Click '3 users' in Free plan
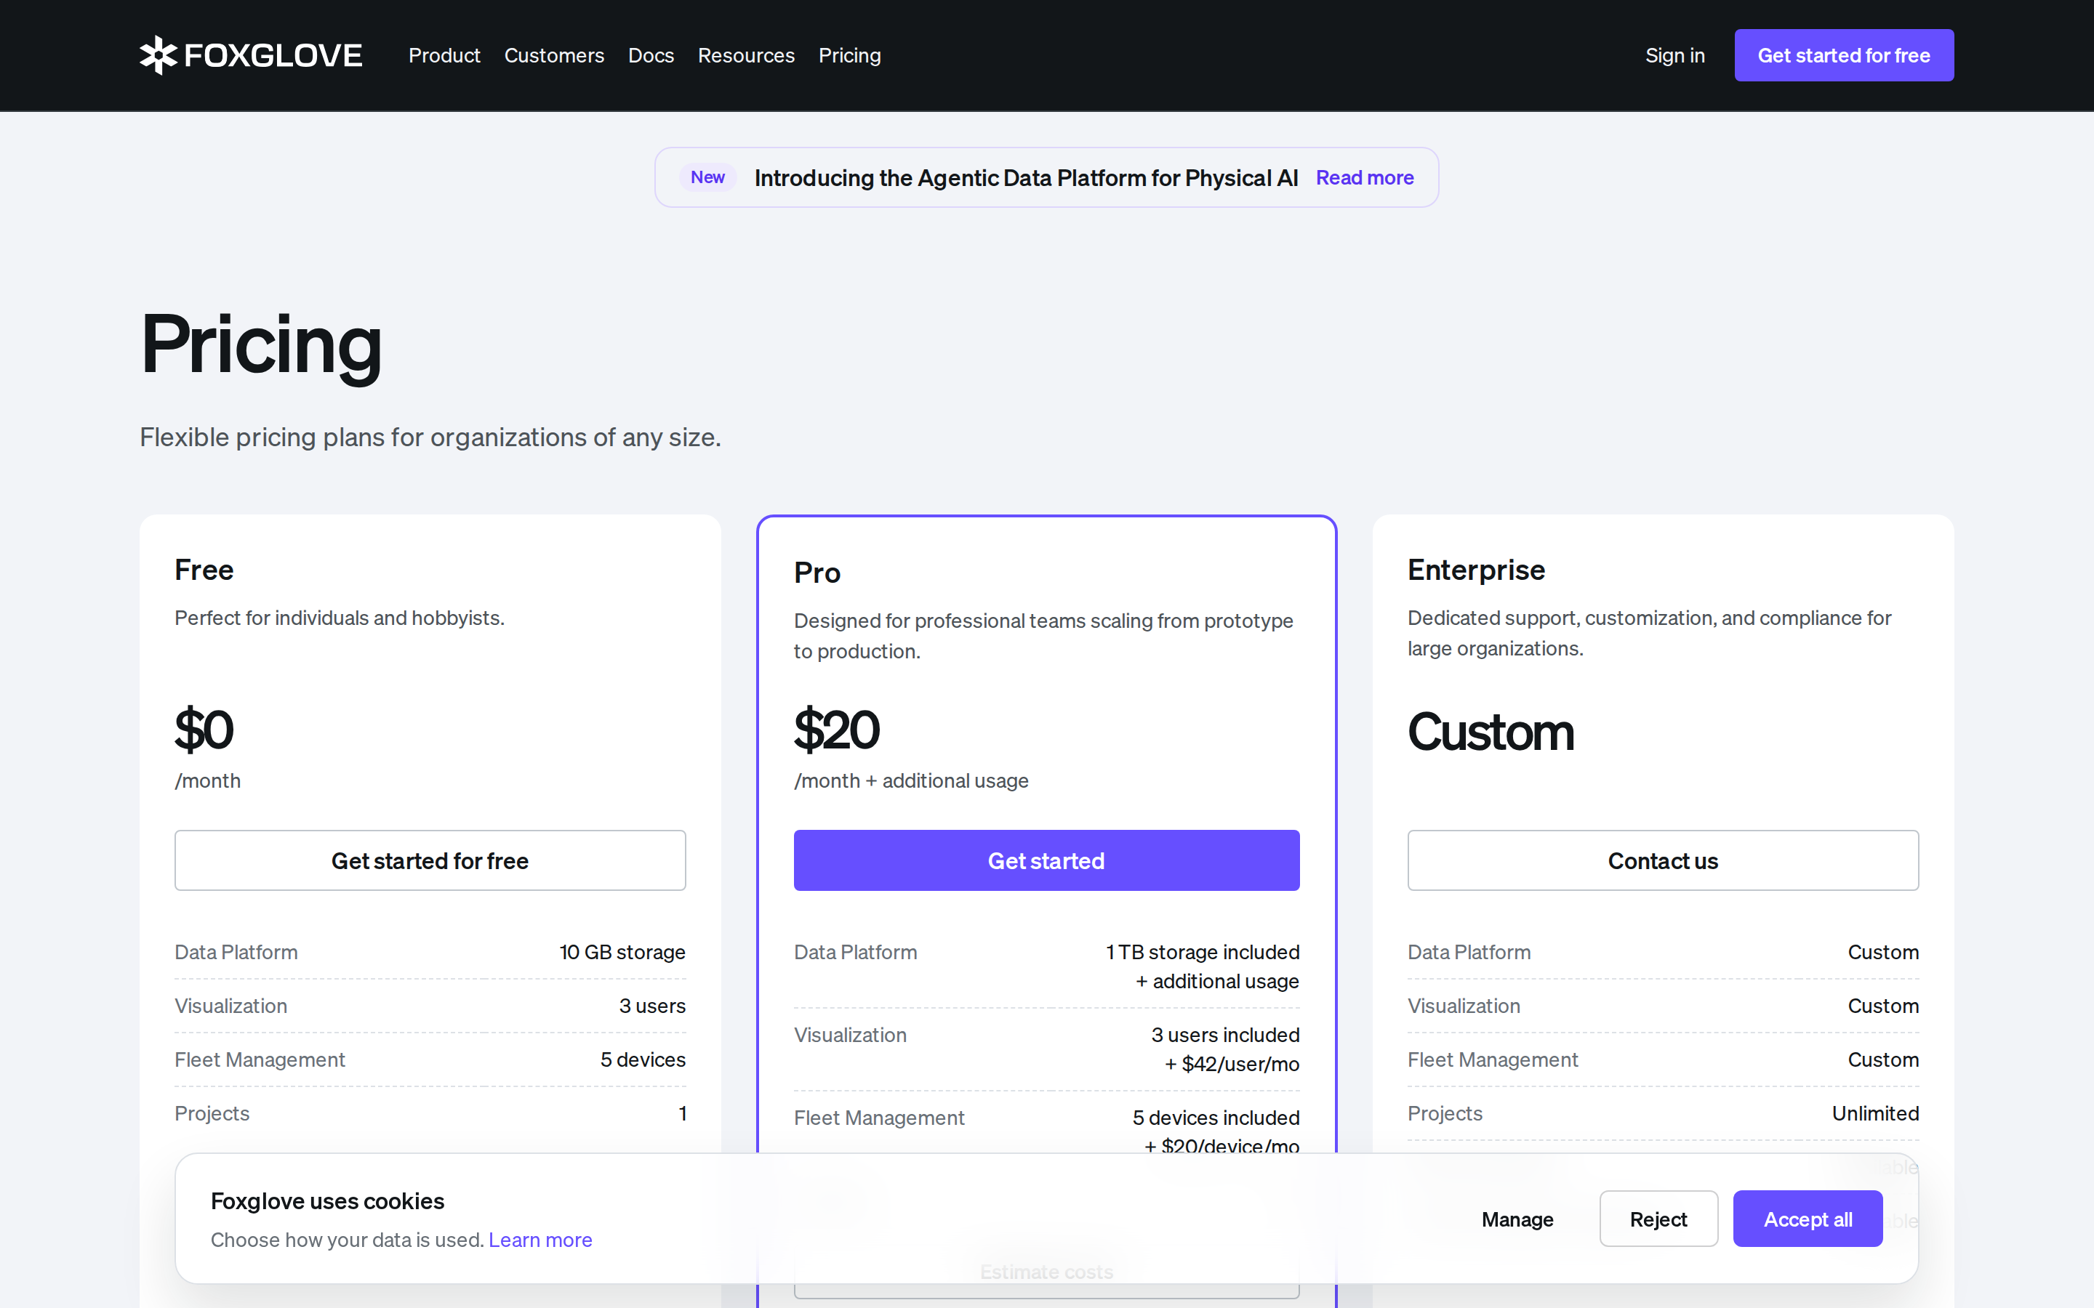This screenshot has width=2094, height=1308. point(651,1005)
